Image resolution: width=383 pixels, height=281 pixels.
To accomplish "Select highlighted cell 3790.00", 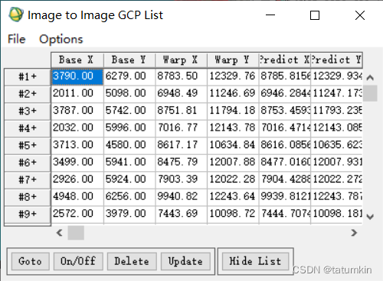I will 77,76.
